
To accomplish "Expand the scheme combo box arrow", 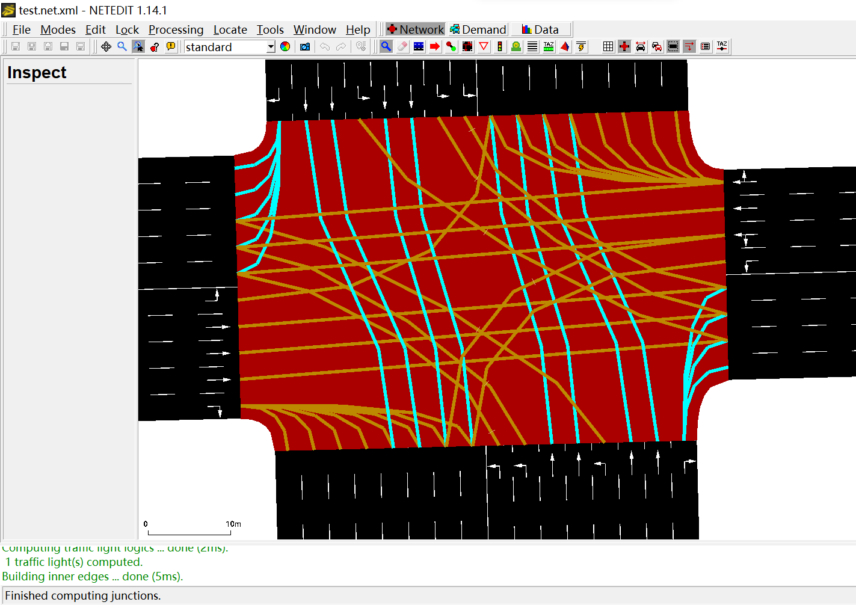I will point(271,47).
